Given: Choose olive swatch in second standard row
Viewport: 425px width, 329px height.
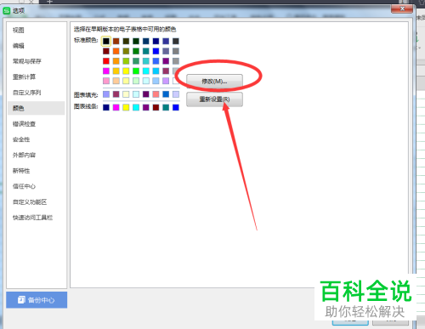Looking at the screenshot, I should [x=126, y=51].
